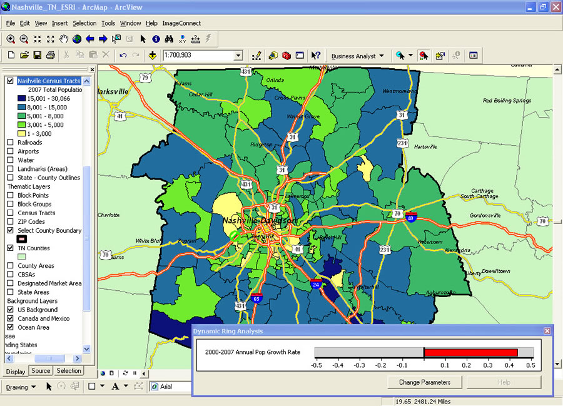Select the Zoom Out tool
The image size is (563, 406).
(x=24, y=39)
